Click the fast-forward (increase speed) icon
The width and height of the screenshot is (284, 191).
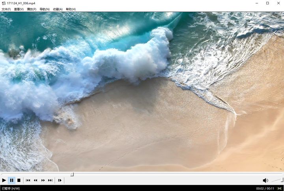pyautogui.click(x=43, y=180)
